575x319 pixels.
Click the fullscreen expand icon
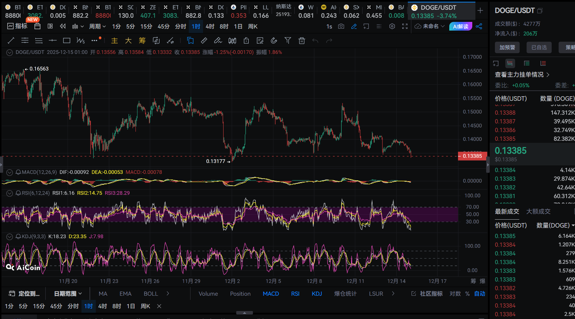(x=405, y=26)
